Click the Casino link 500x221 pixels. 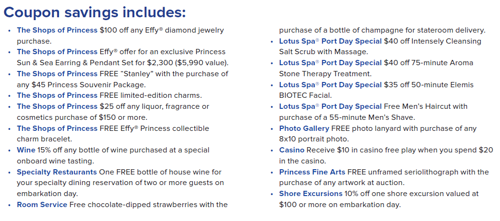tap(292, 150)
